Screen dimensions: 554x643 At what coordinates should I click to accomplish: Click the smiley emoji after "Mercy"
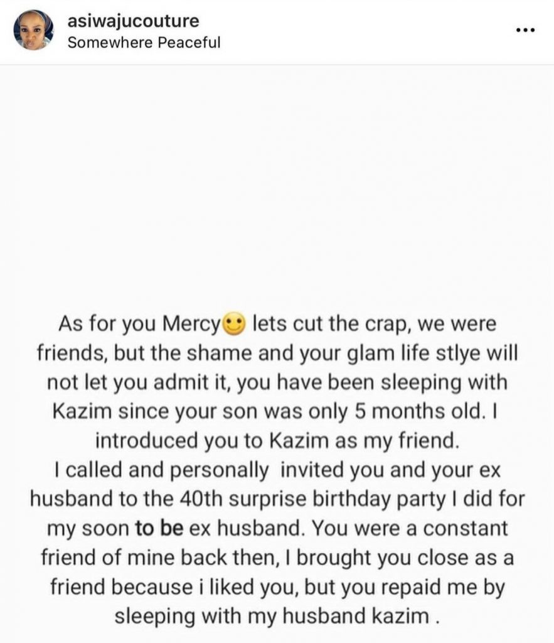(x=233, y=325)
